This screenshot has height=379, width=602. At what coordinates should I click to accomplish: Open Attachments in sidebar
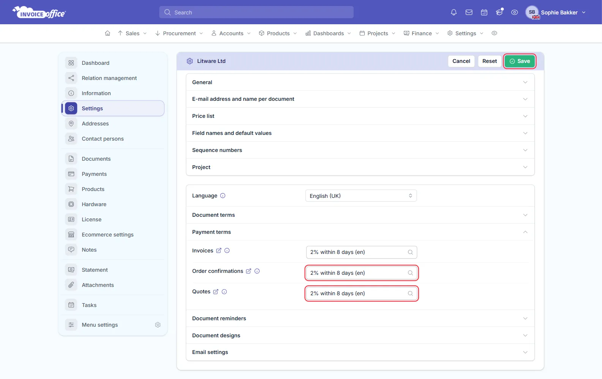click(113, 285)
